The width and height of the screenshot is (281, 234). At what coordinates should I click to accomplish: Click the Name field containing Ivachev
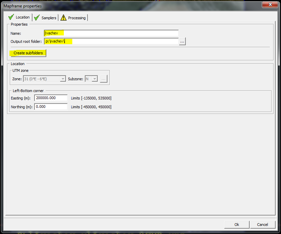tap(111, 33)
